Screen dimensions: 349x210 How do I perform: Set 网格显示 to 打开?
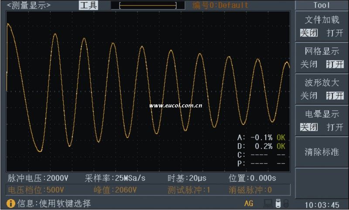[335, 64]
